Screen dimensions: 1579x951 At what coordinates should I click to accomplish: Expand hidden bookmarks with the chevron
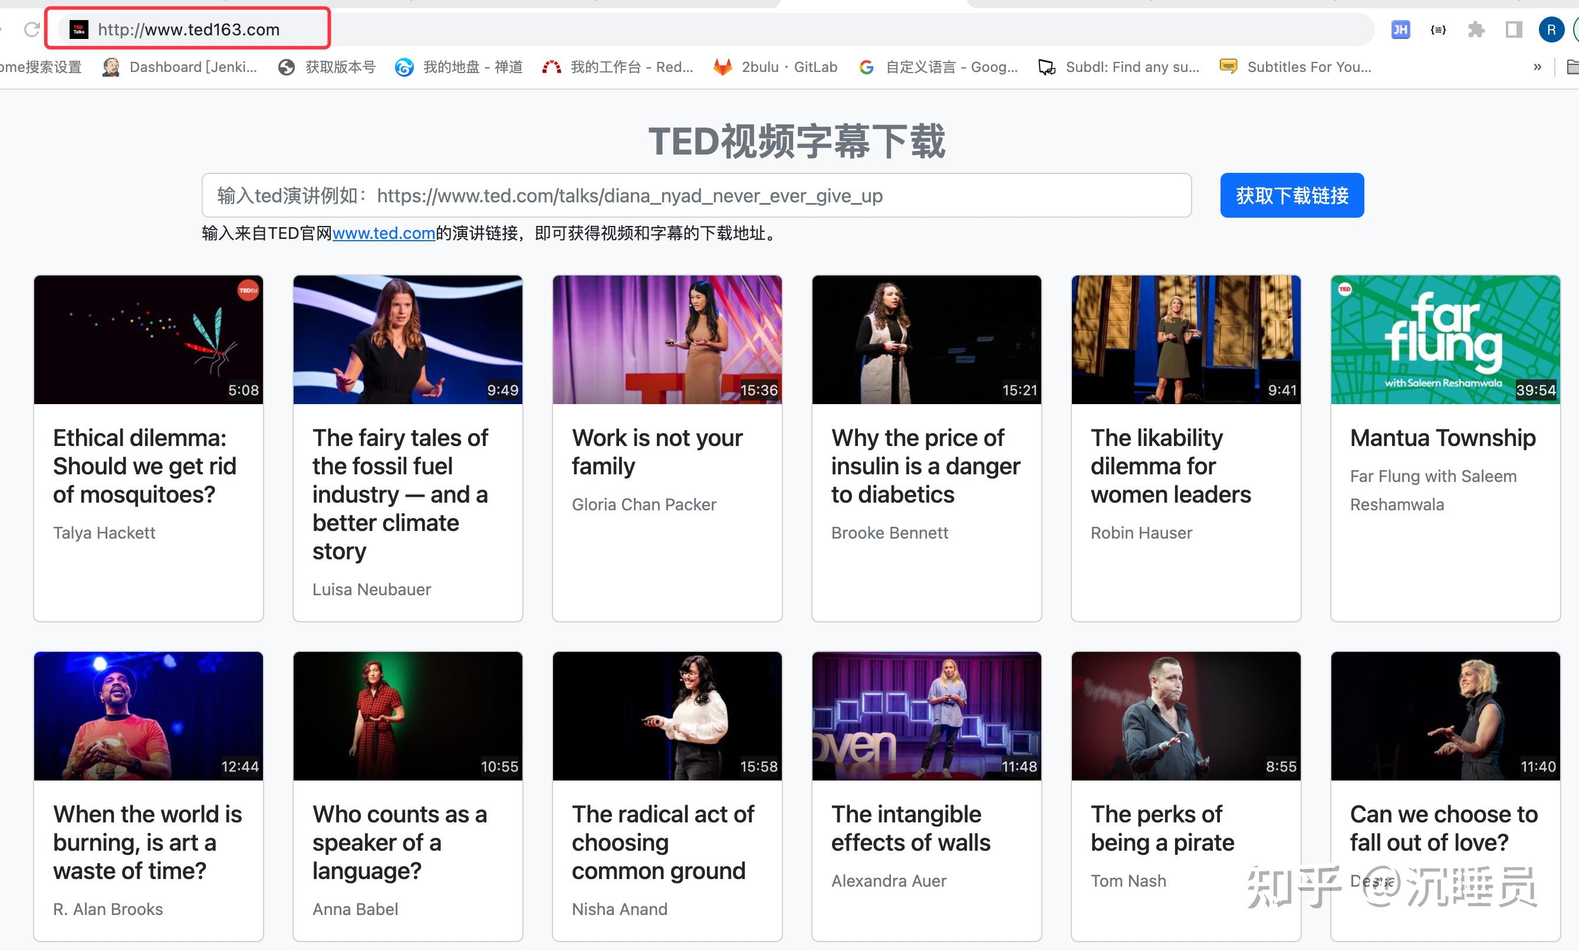point(1537,67)
